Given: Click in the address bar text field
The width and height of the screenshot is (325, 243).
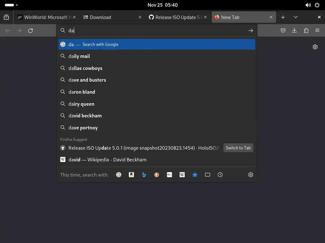Looking at the screenshot, I should [x=157, y=31].
